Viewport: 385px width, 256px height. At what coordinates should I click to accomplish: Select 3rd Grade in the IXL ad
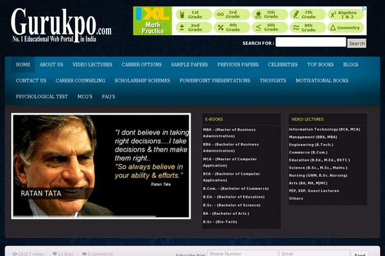click(x=232, y=15)
